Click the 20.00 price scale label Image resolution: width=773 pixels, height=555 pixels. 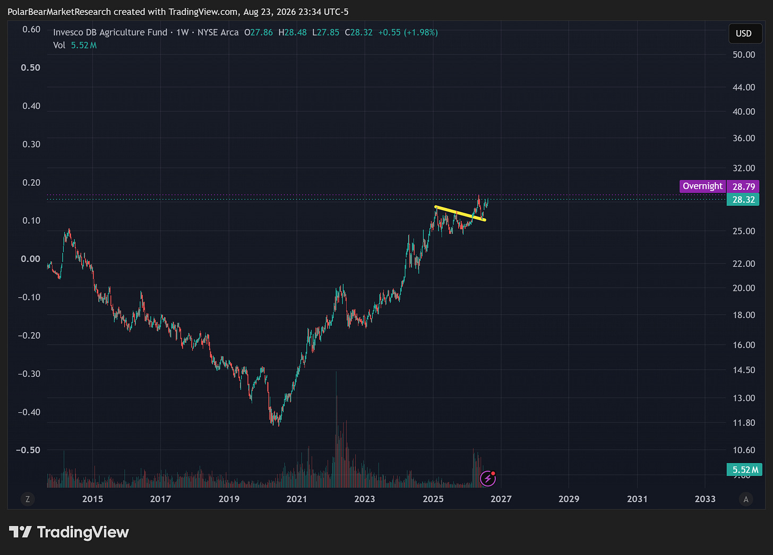pos(744,288)
